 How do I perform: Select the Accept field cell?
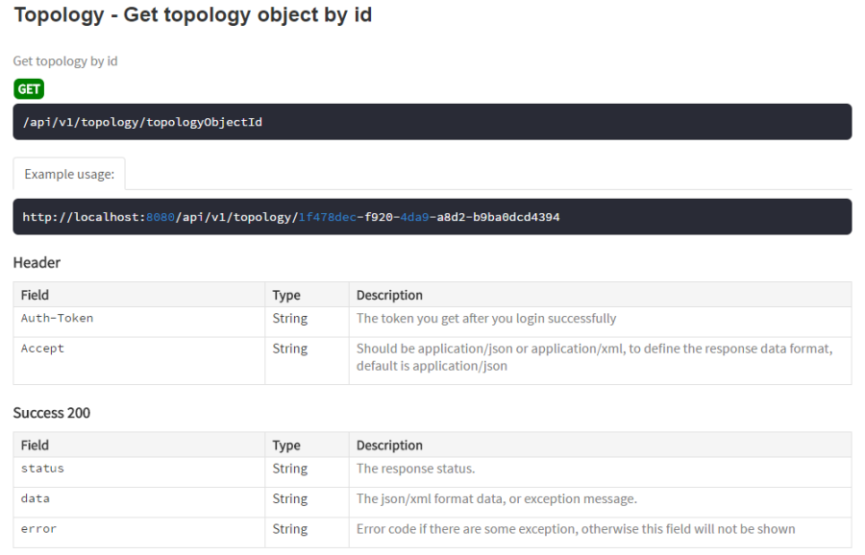tap(42, 349)
